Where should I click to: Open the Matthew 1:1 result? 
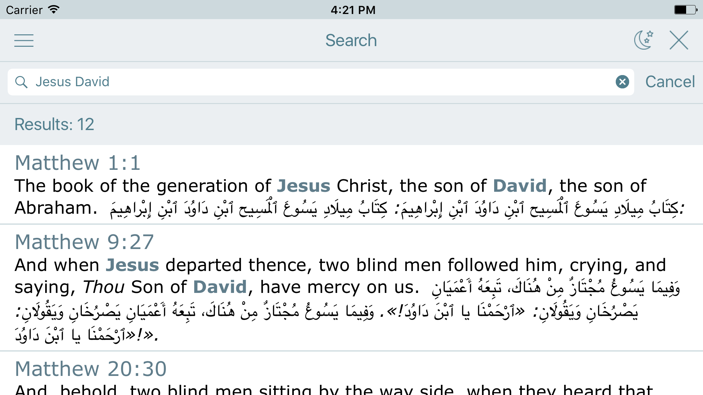[x=78, y=163]
